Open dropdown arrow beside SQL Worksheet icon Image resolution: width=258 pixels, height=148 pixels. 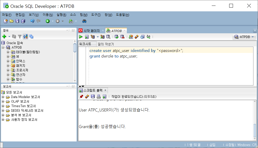[x=76, y=21]
